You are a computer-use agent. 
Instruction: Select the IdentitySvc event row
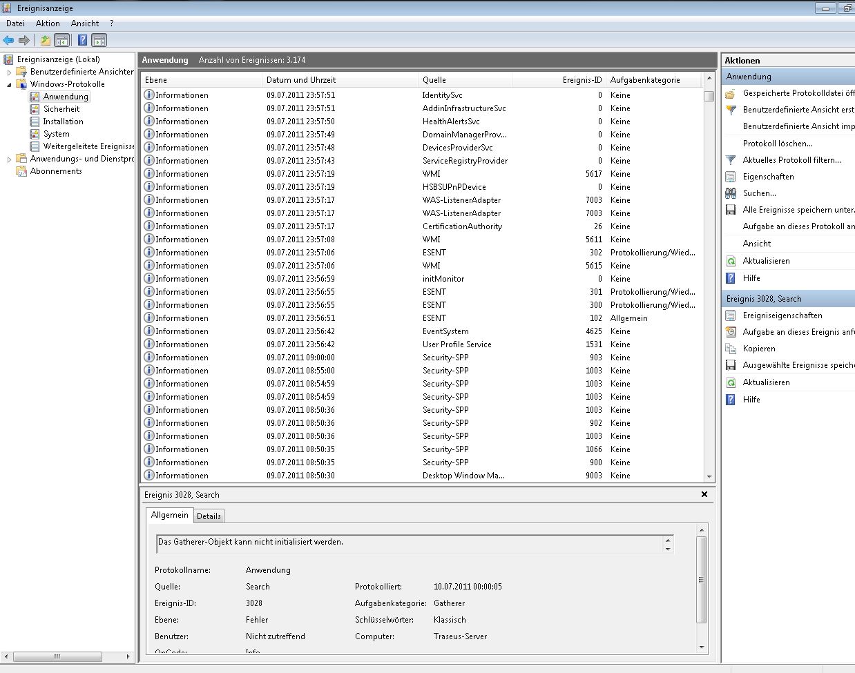421,95
